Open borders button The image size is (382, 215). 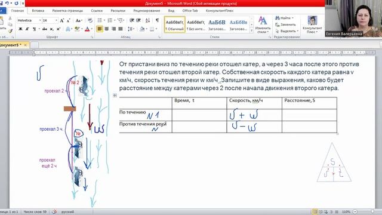(x=152, y=29)
